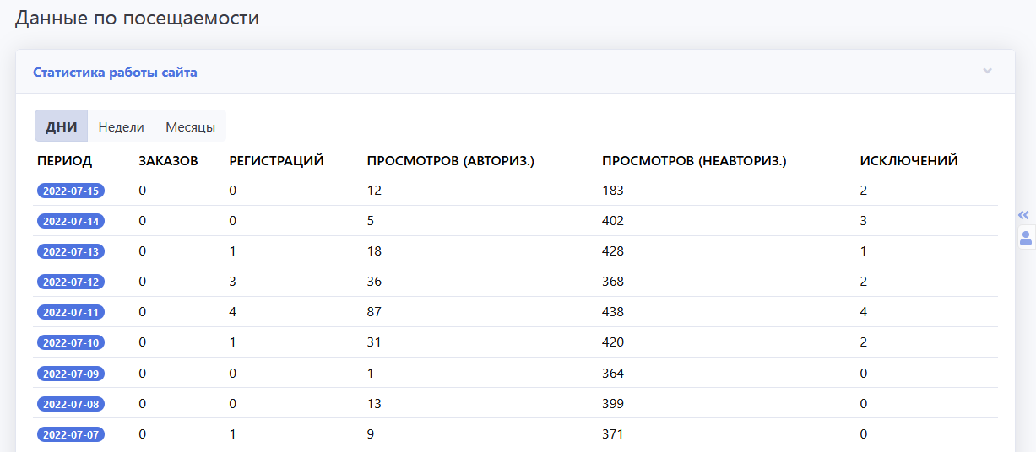Click the ИСКЛЮЧЕНИЙ column header
This screenshot has height=452, width=1036.
[x=909, y=160]
